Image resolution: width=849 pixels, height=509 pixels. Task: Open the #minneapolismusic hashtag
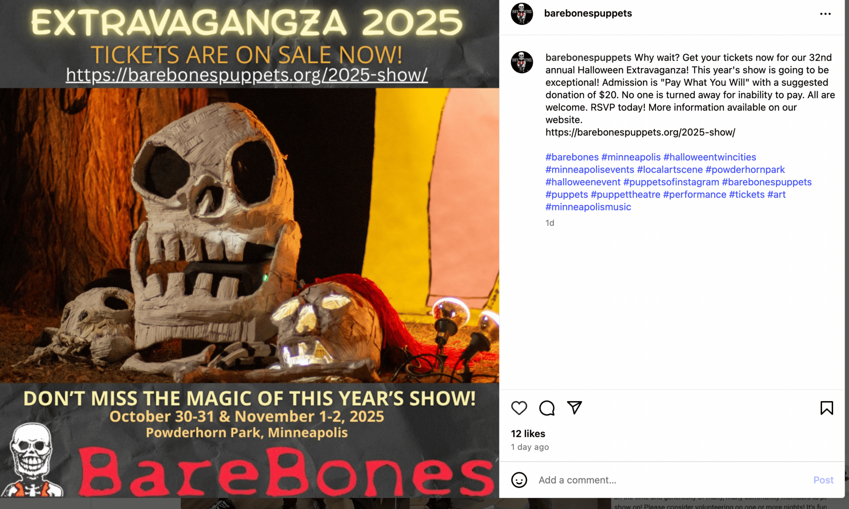(x=588, y=207)
